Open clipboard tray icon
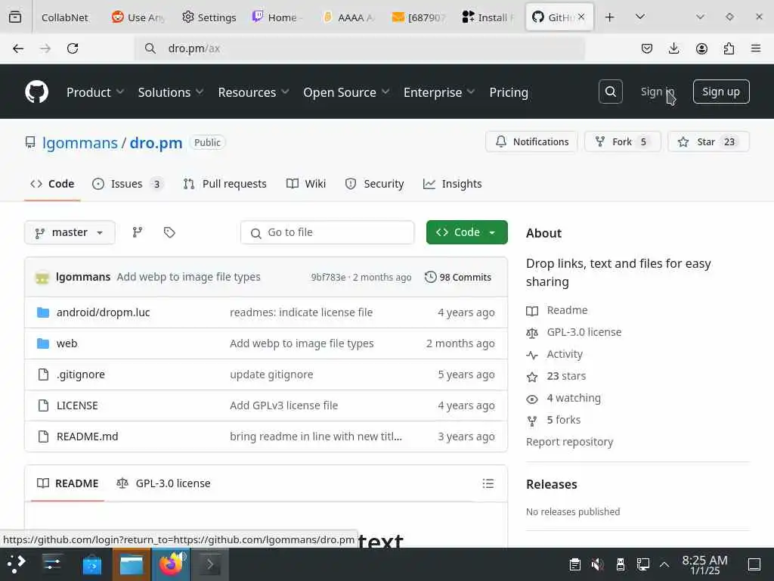Image resolution: width=774 pixels, height=581 pixels. coord(575,564)
